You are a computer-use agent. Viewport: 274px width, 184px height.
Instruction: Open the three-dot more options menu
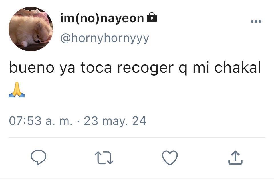[256, 21]
